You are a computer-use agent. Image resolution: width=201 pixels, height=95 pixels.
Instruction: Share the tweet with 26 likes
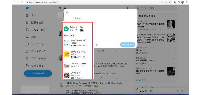point(117,51)
